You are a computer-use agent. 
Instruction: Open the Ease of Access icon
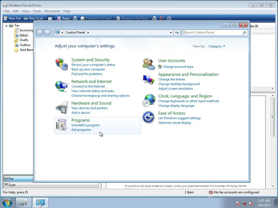pyautogui.click(x=149, y=117)
